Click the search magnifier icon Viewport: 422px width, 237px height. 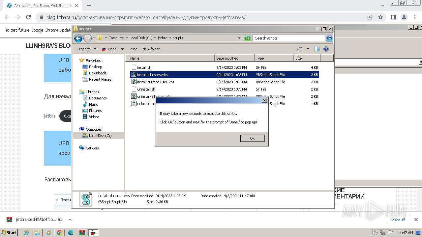(329, 38)
